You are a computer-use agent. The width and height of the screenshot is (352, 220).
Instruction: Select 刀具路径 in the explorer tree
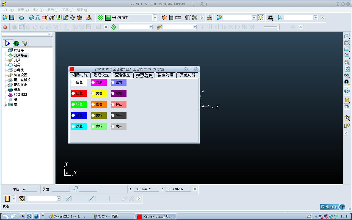point(21,55)
